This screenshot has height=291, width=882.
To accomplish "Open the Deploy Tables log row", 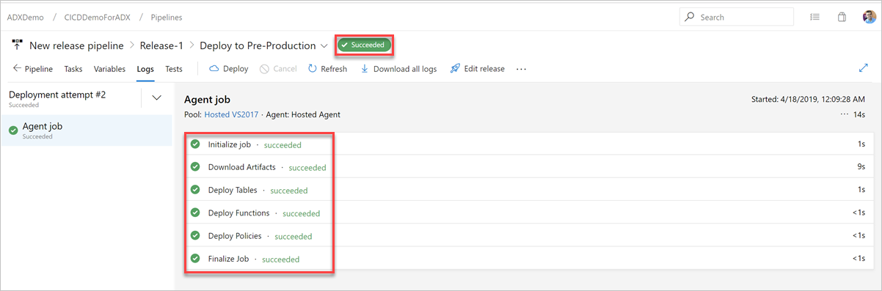I will click(x=528, y=190).
